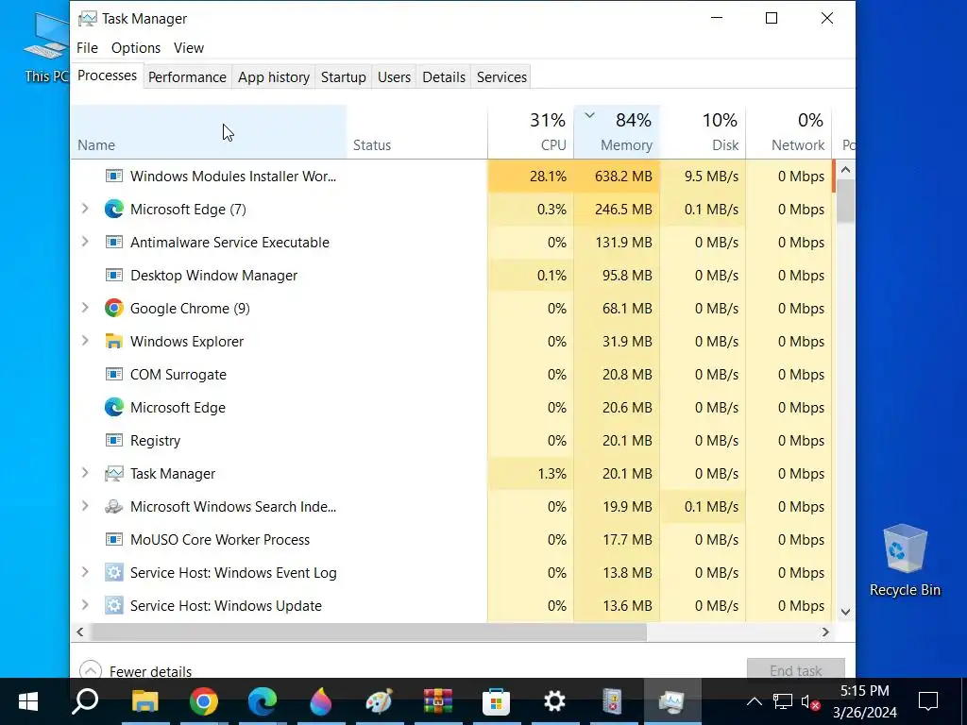Image resolution: width=967 pixels, height=725 pixels.
Task: Open the Paint palette app in taskbar
Action: click(380, 701)
